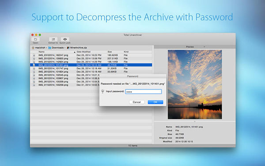
Task: Go to macichzh in the path bar
Action: 40,48
